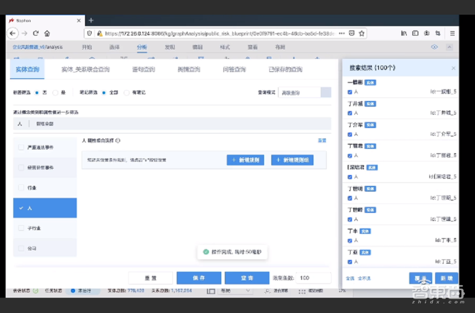Collapse the panel using the chevron beside the eye icon
Image resolution: width=475 pixels, height=313 pixels.
coord(450,47)
